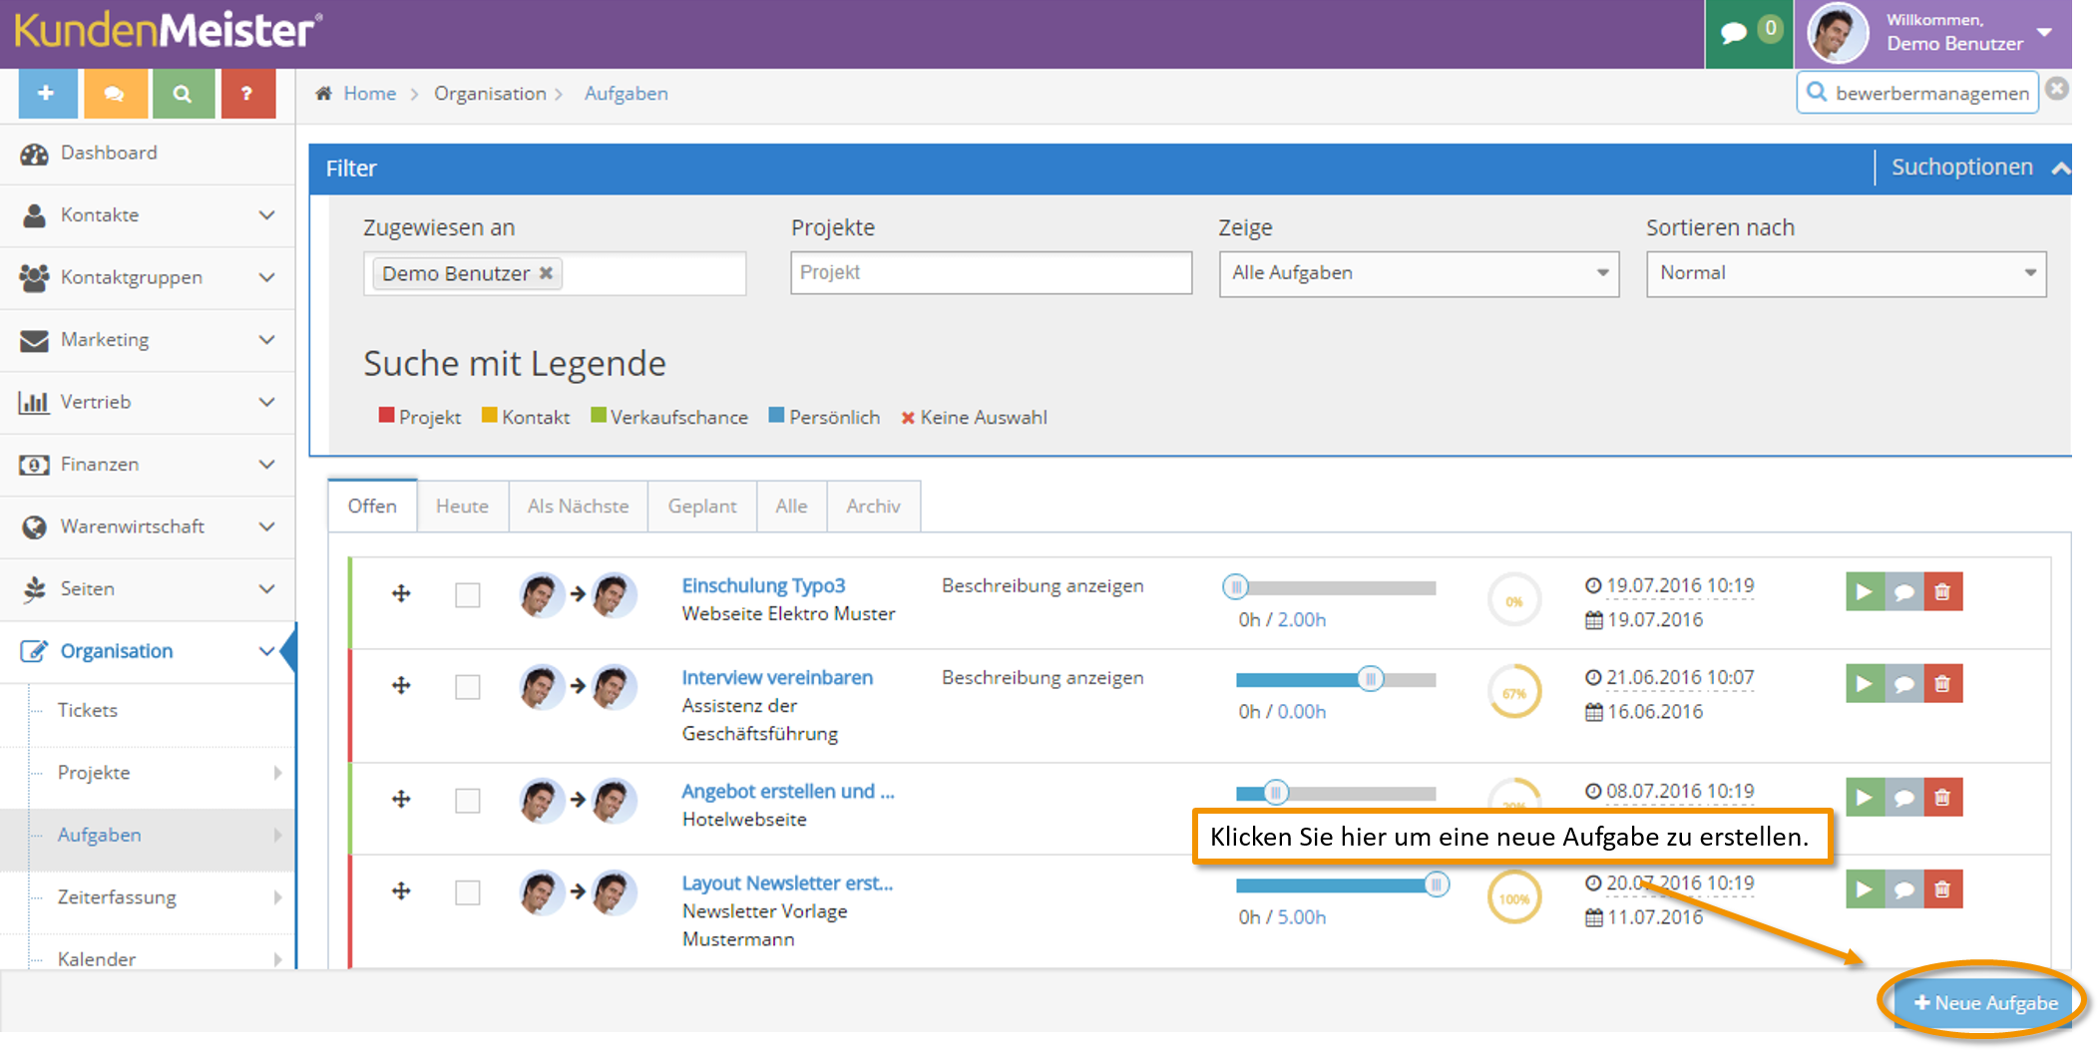Open the Layout Newsletter erst... task link
This screenshot has width=2100, height=1052.
[787, 882]
